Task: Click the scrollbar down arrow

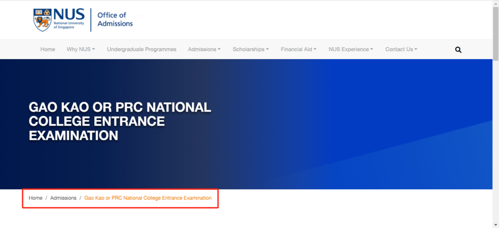Action: coord(495,225)
